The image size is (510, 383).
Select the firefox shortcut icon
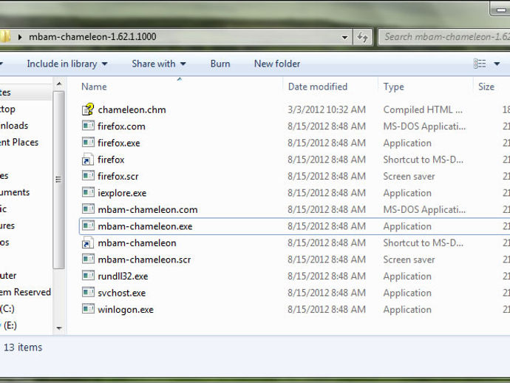coord(88,159)
